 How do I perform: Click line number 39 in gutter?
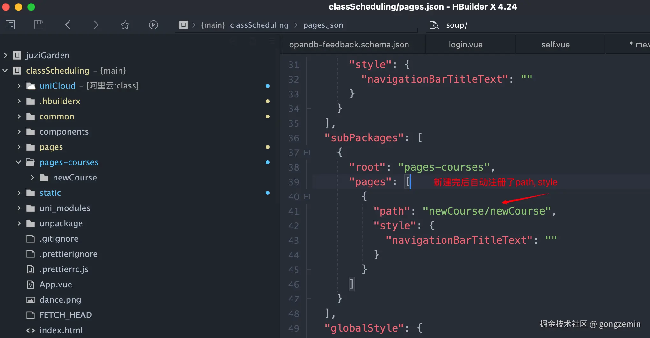pos(293,182)
